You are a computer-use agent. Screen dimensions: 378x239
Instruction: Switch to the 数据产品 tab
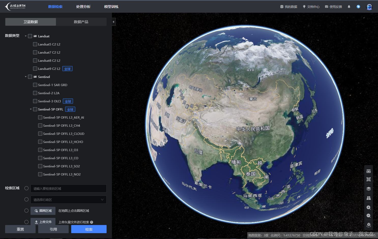[x=81, y=22]
